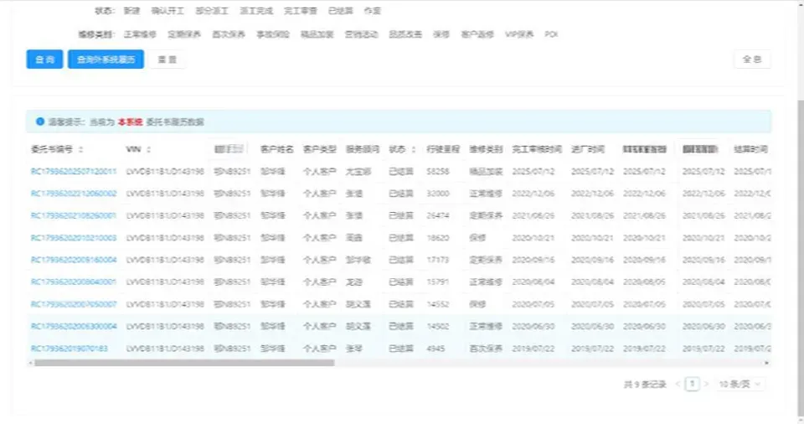
Task: Filter status by 部分派工
Action: click(x=212, y=11)
